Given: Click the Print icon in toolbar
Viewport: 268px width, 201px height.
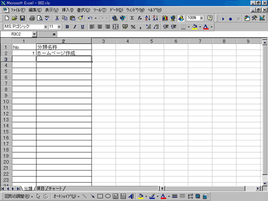Looking at the screenshot, I should tap(32, 18).
